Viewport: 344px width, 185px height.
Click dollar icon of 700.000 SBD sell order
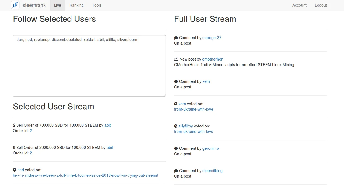(x=14, y=125)
